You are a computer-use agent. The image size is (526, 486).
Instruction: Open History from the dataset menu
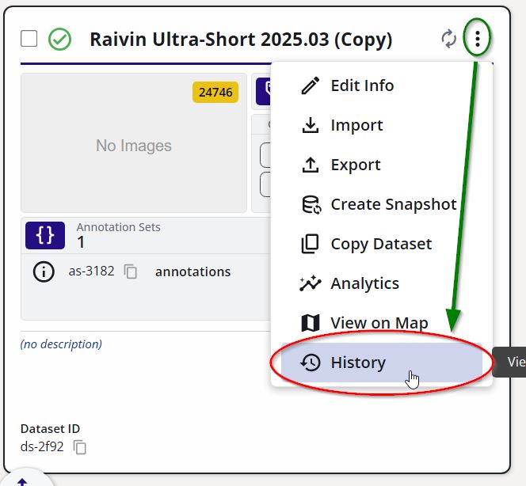(x=381, y=363)
